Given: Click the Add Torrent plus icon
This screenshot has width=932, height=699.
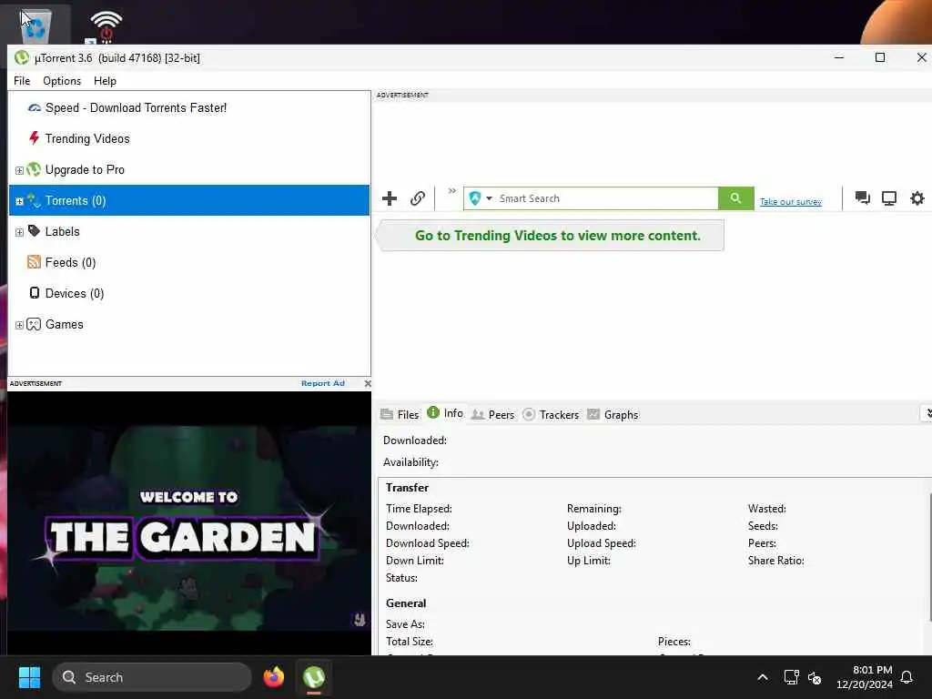Looking at the screenshot, I should tap(390, 198).
